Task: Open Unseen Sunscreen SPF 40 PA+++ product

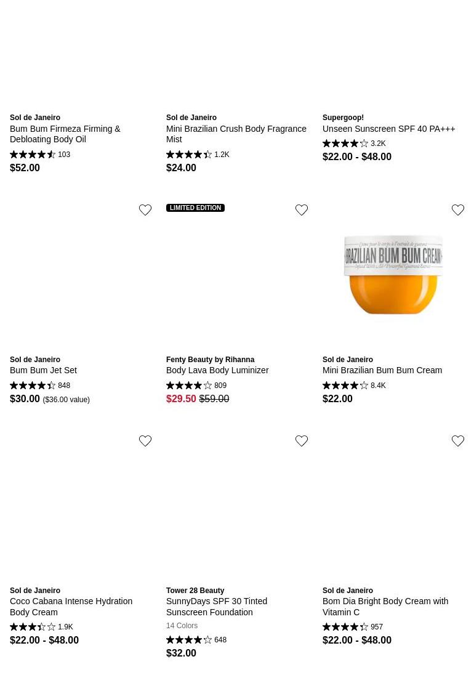Action: pyautogui.click(x=388, y=129)
